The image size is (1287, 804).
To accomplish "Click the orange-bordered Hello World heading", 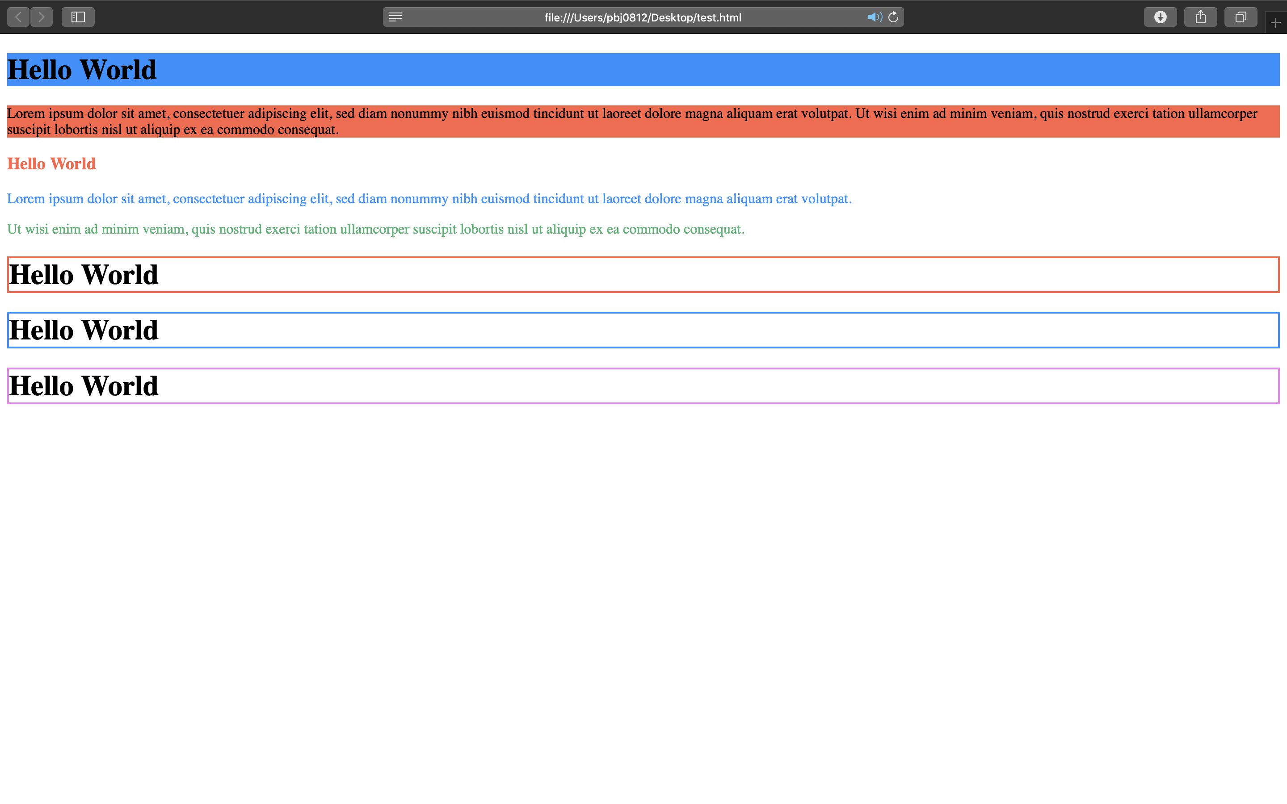I will point(84,275).
